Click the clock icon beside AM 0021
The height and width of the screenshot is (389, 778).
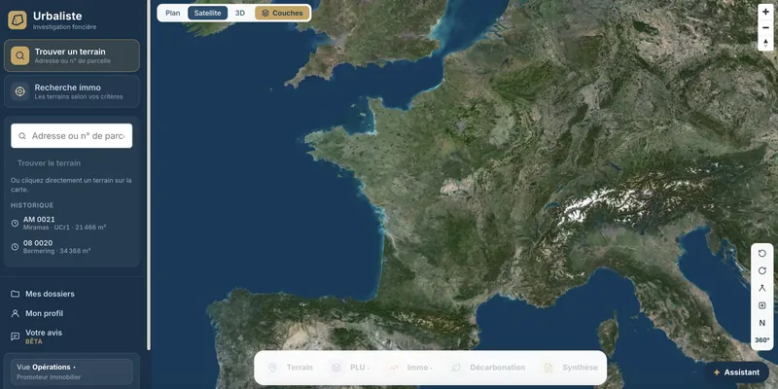click(15, 224)
